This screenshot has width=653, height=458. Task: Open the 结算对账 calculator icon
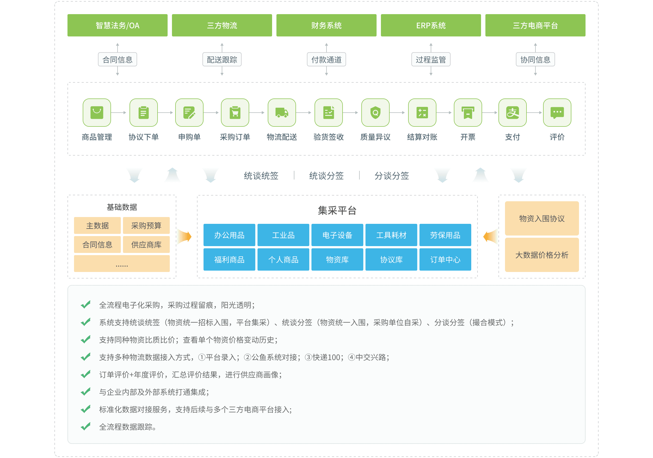tap(422, 113)
